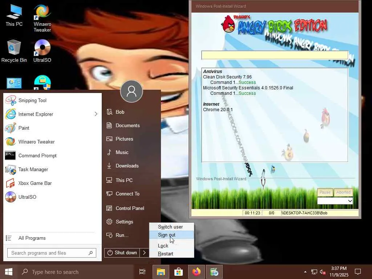Launch Paint from start menu
This screenshot has width=372, height=279.
[x=52, y=128]
